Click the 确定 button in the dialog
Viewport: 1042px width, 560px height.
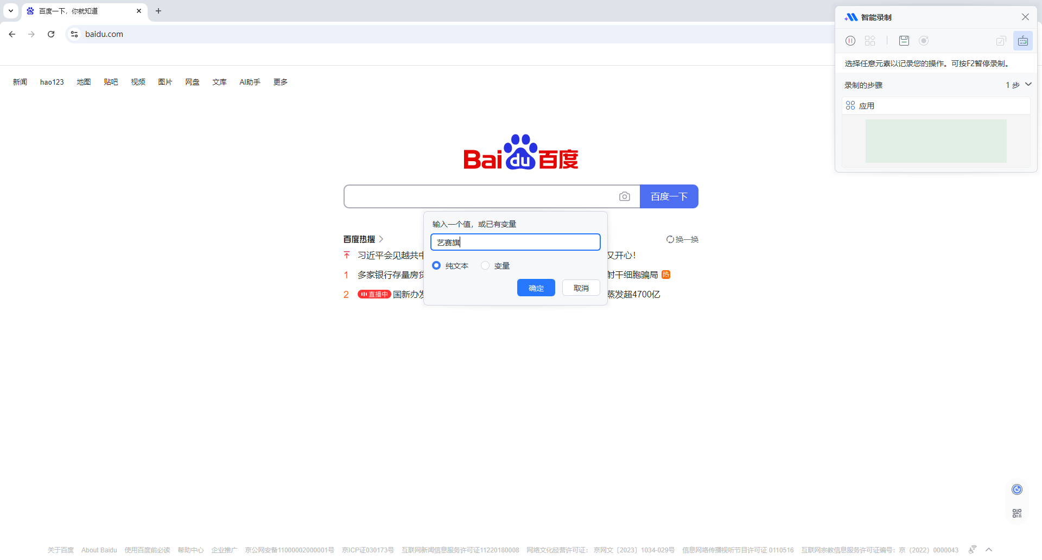pos(536,288)
